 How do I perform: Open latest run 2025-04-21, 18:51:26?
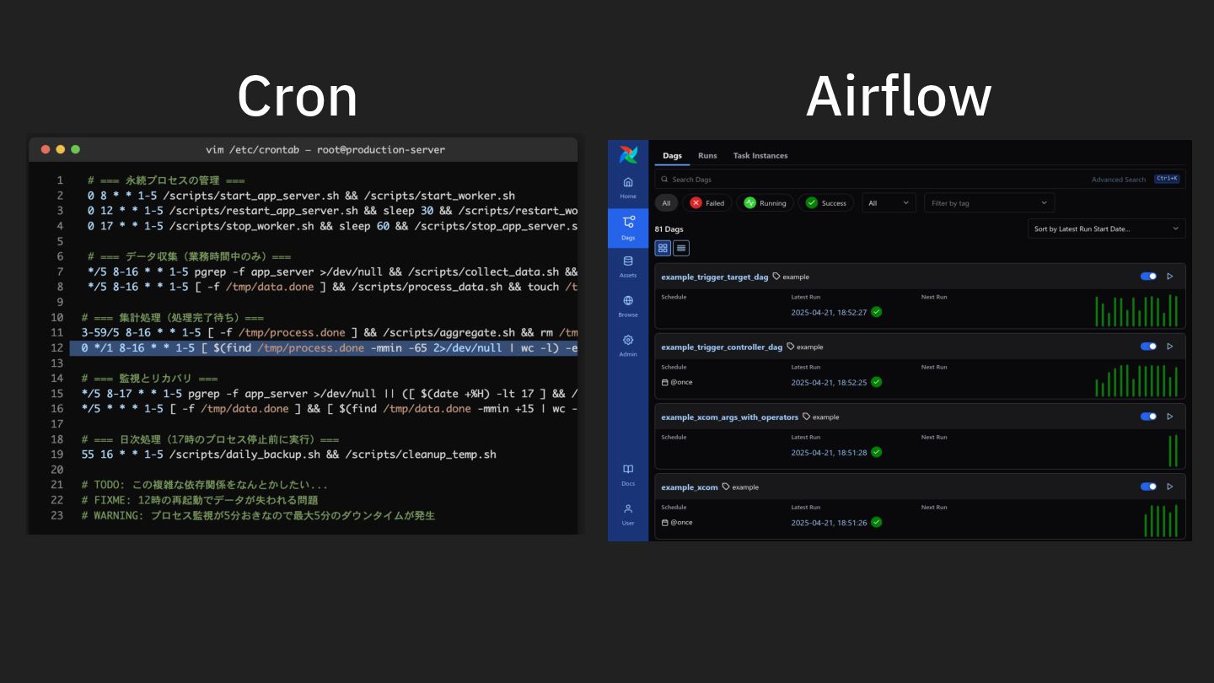click(x=829, y=522)
